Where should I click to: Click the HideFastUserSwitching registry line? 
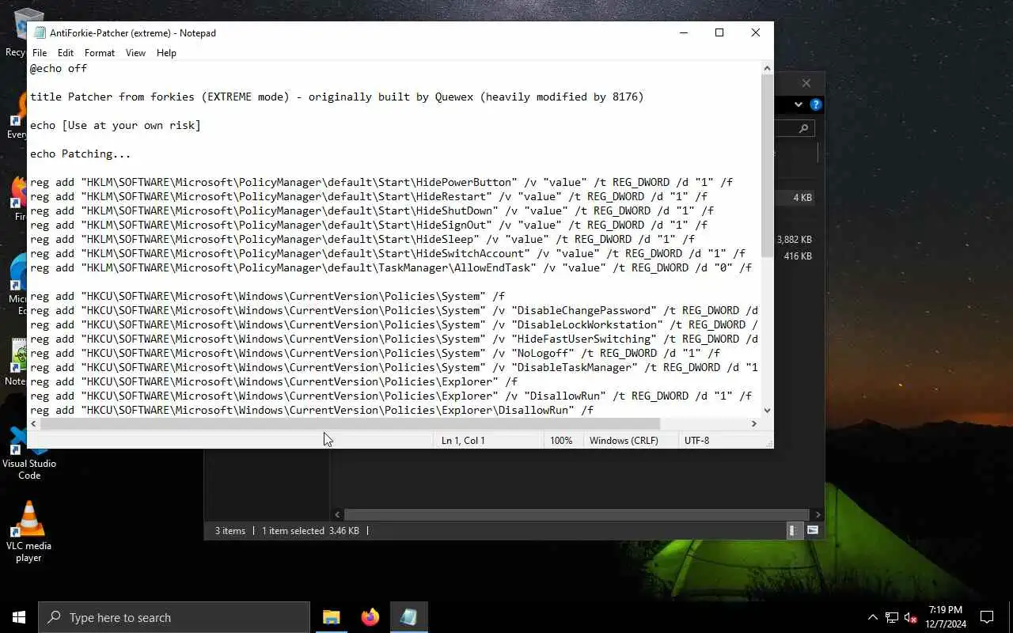point(394,339)
